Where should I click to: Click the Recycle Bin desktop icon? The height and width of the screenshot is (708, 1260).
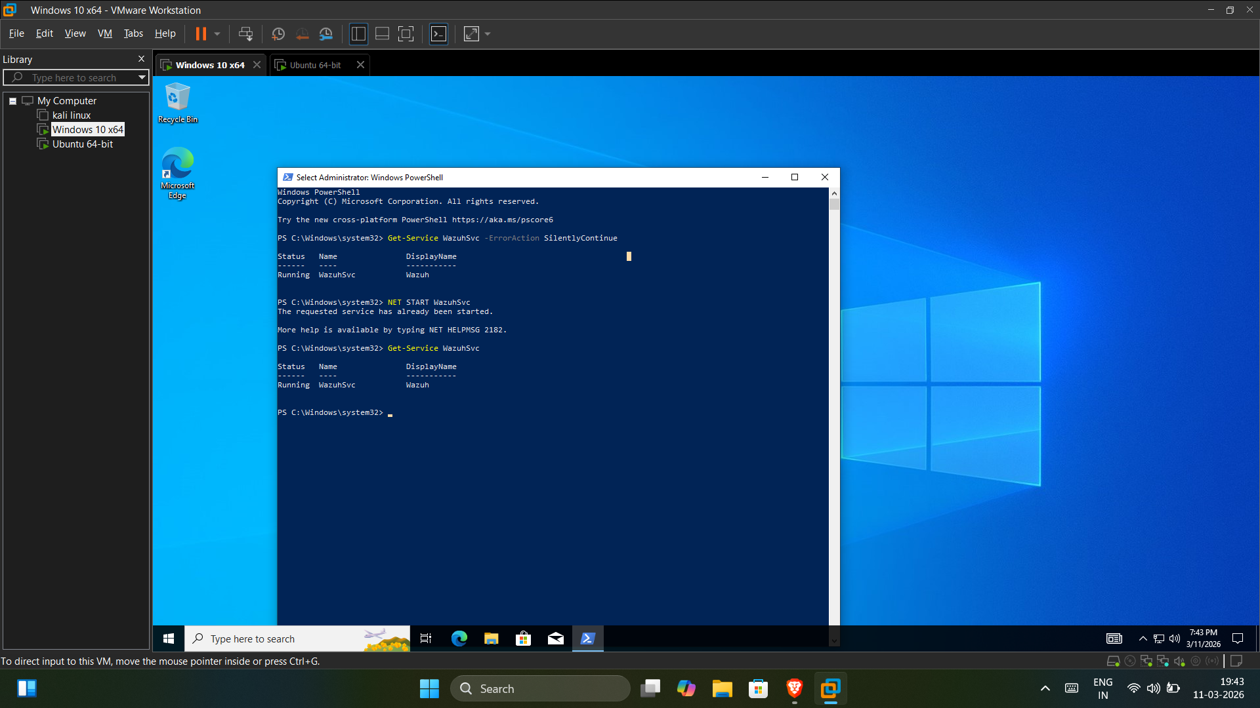pyautogui.click(x=177, y=103)
